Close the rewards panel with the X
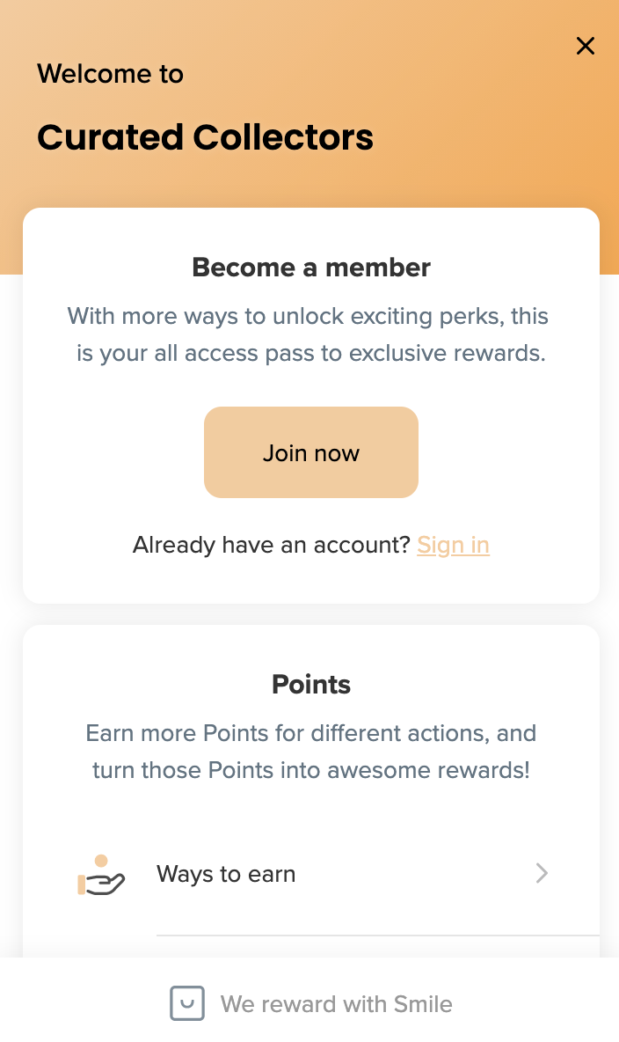Image resolution: width=619 pixels, height=1042 pixels. (x=586, y=46)
